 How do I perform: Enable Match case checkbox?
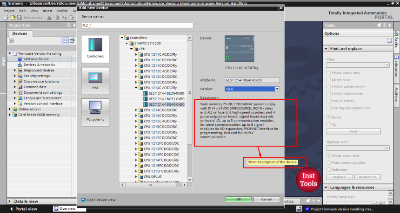pyautogui.click(x=328, y=80)
